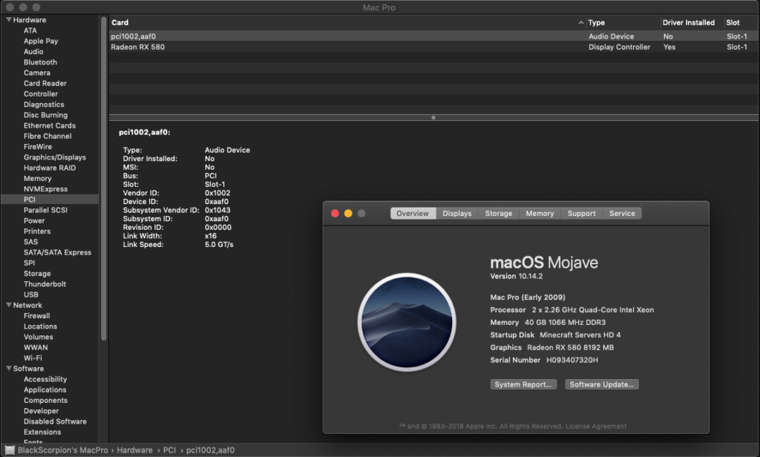This screenshot has height=457, width=760.
Task: Select Ethernet Cards in the sidebar
Action: coord(50,125)
